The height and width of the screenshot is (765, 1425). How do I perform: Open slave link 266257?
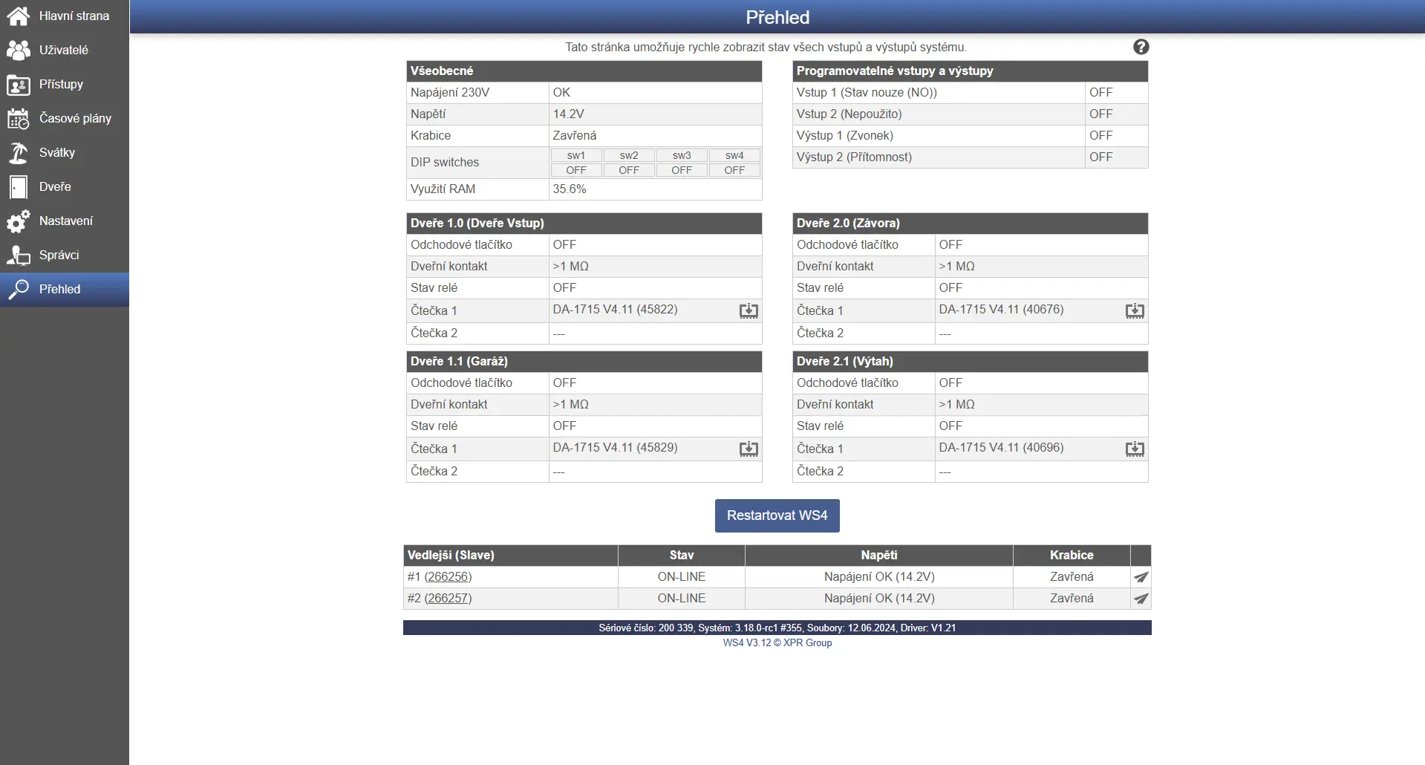448,599
